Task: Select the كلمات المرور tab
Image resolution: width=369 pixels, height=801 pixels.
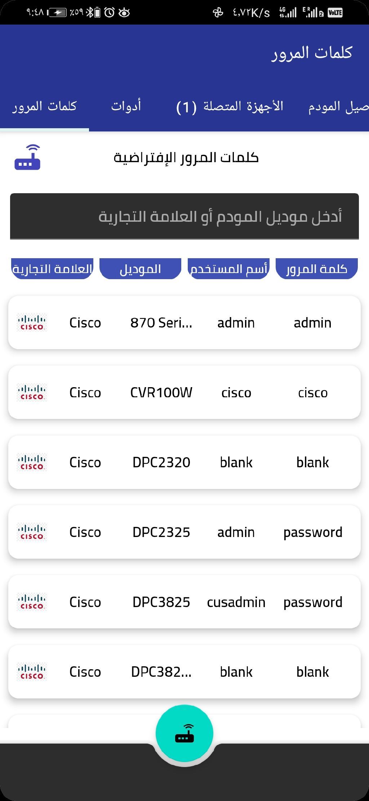Action: tap(45, 106)
